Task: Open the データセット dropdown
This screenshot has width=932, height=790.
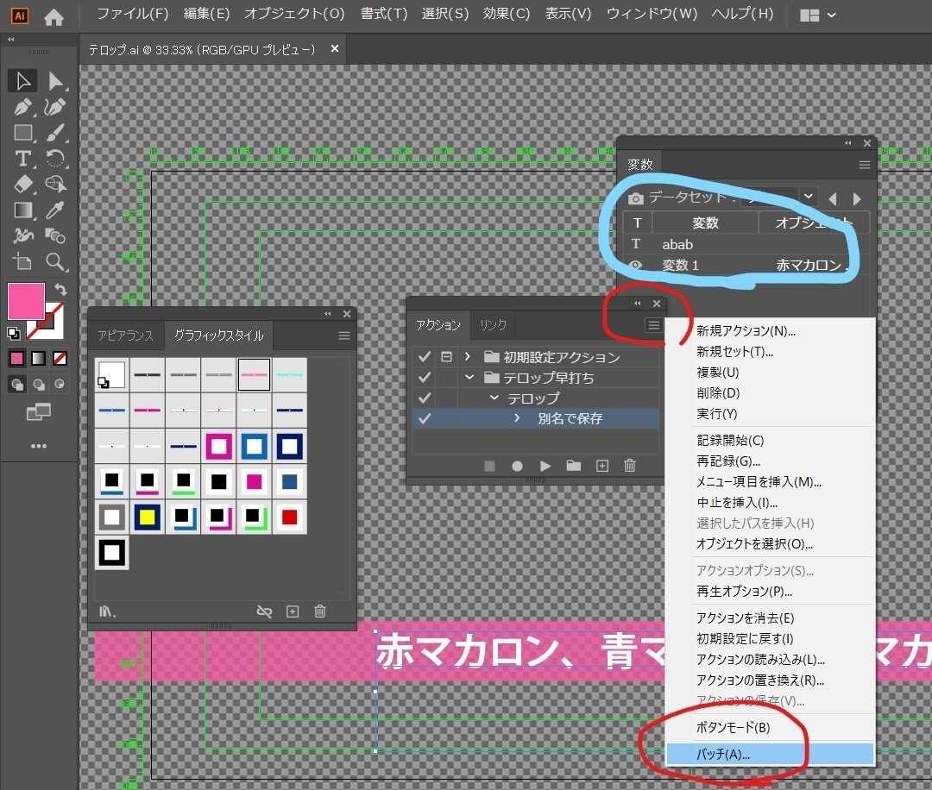Action: 808,196
